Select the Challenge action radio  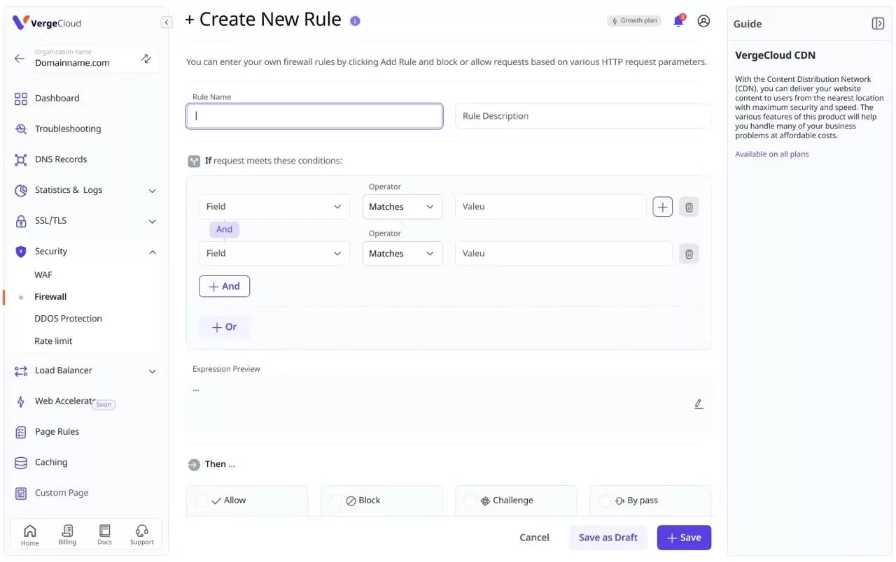[470, 500]
